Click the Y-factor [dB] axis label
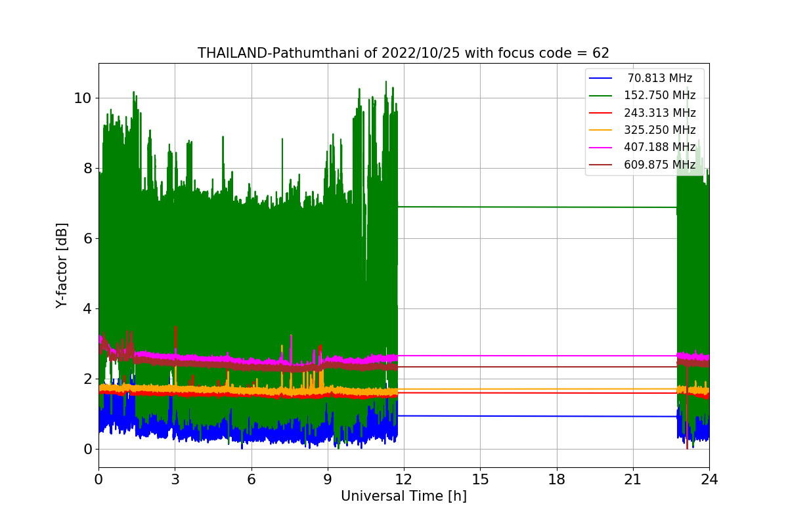The height and width of the screenshot is (525, 788). point(62,265)
